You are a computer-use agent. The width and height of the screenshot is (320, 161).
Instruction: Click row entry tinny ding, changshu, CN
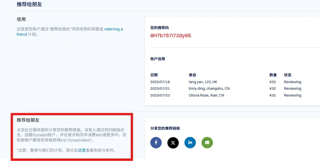point(209,88)
